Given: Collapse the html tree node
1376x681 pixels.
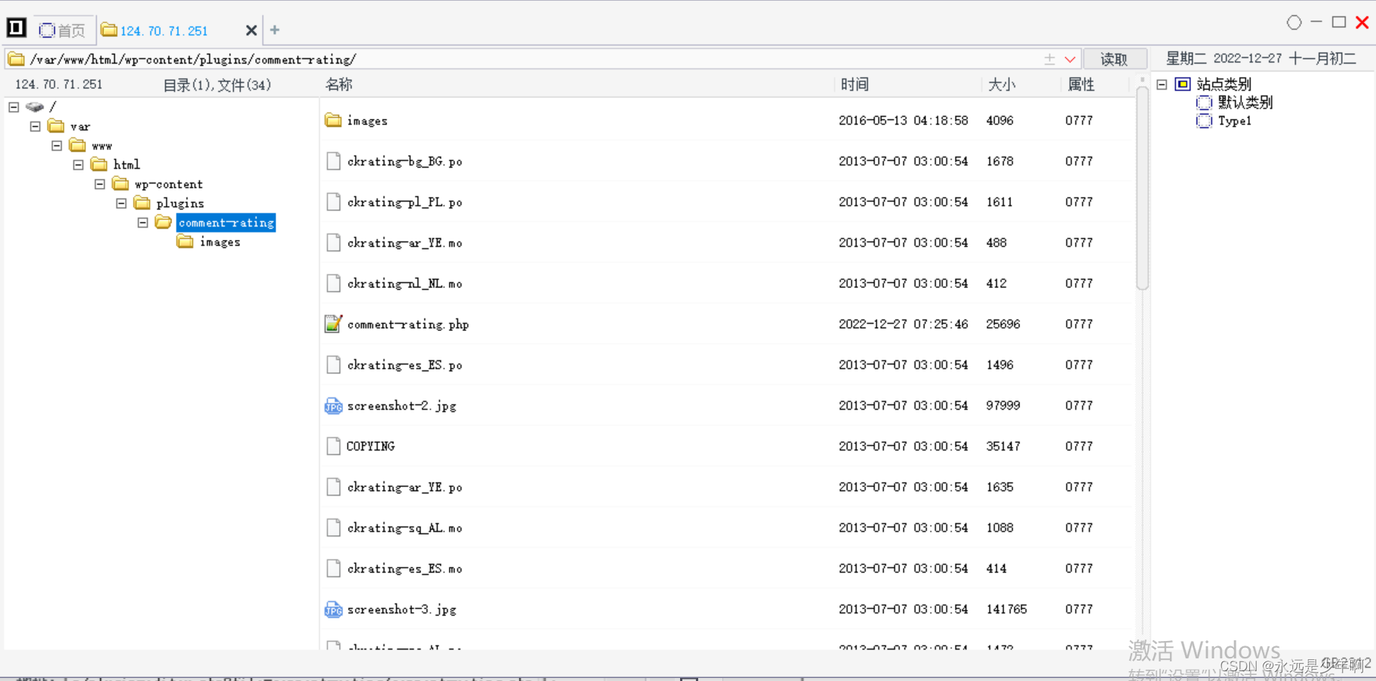Looking at the screenshot, I should click(x=78, y=164).
